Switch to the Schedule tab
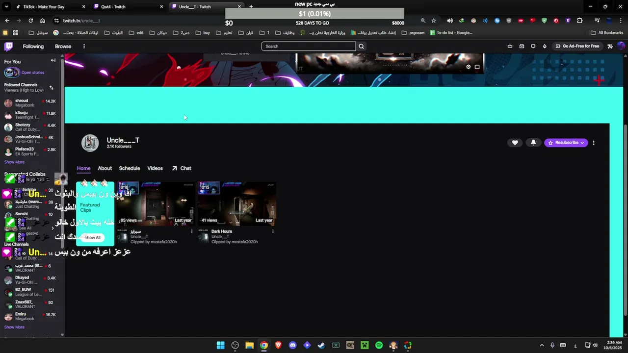This screenshot has width=628, height=353. 130,168
